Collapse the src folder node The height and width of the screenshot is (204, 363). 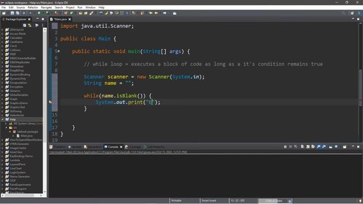6,127
